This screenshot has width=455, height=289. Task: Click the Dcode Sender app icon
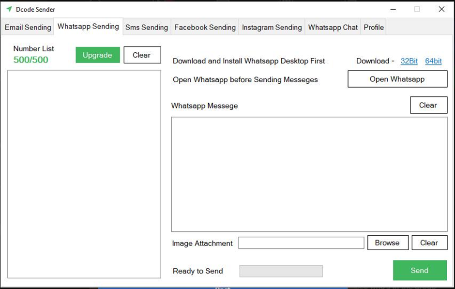9,9
